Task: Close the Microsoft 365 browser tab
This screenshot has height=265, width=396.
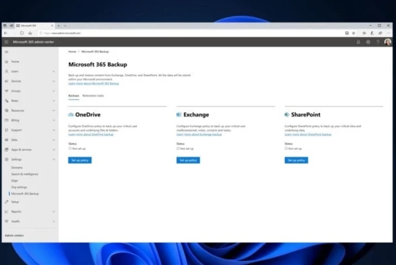Action: pos(52,26)
